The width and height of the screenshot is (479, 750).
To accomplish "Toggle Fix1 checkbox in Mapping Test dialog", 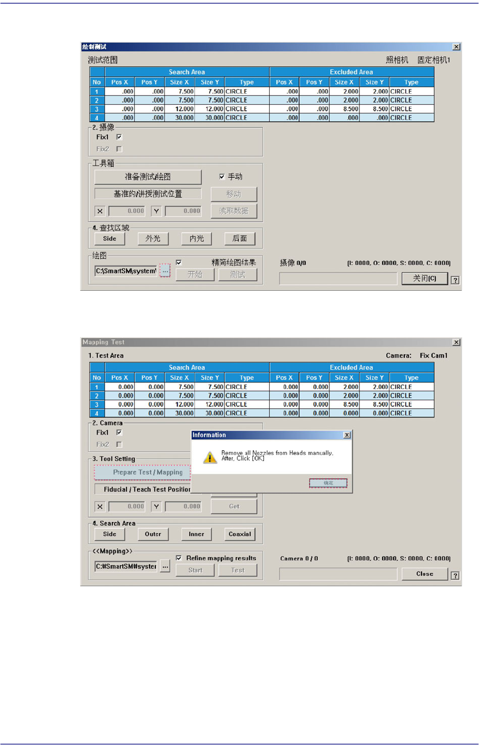I will click(119, 432).
